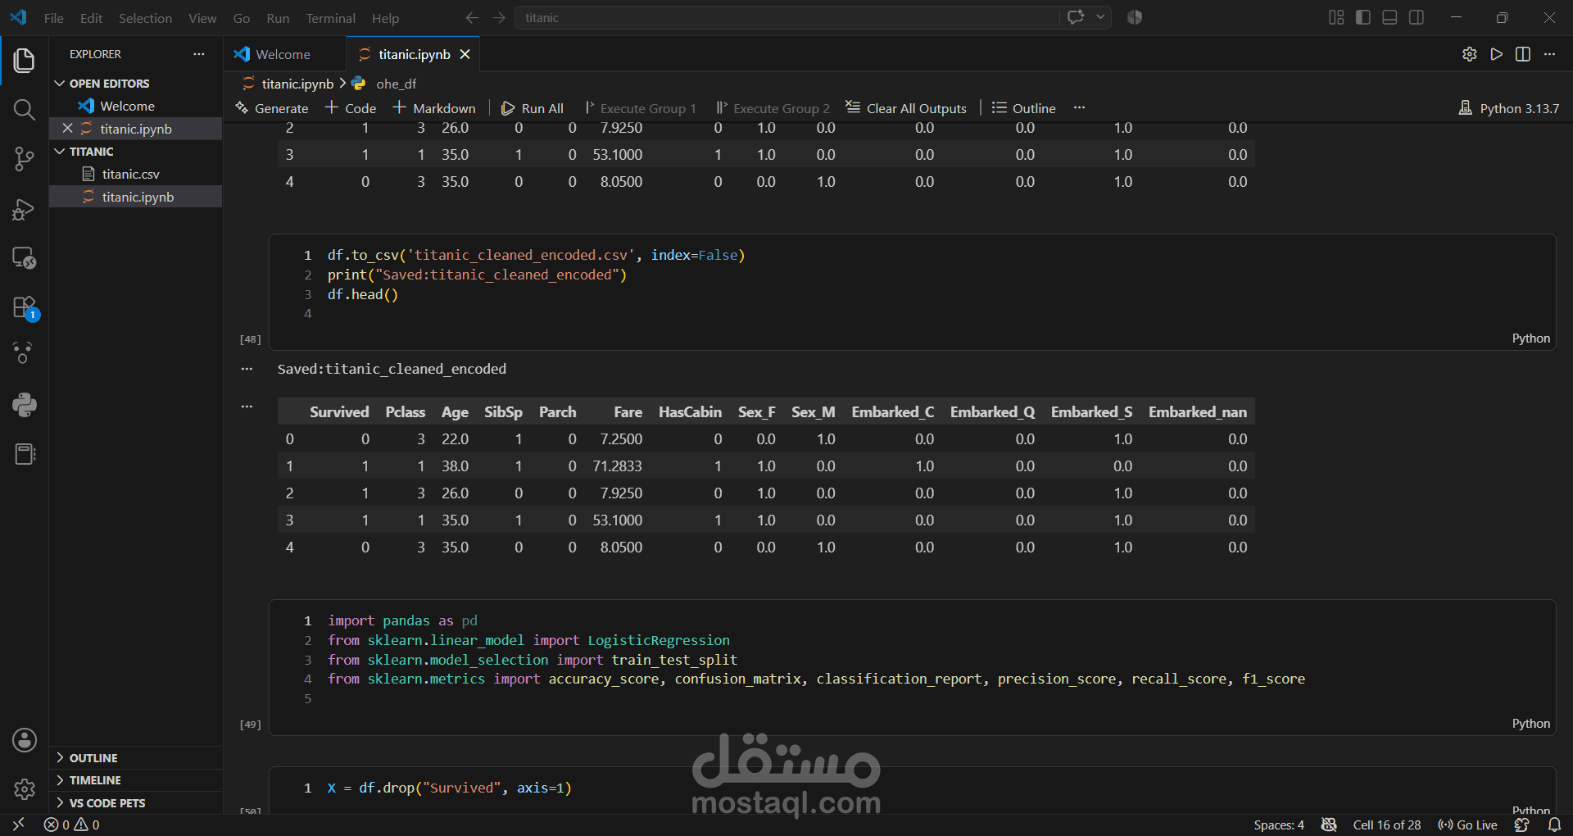
Task: Click Execute Group 2 button
Action: 773,108
